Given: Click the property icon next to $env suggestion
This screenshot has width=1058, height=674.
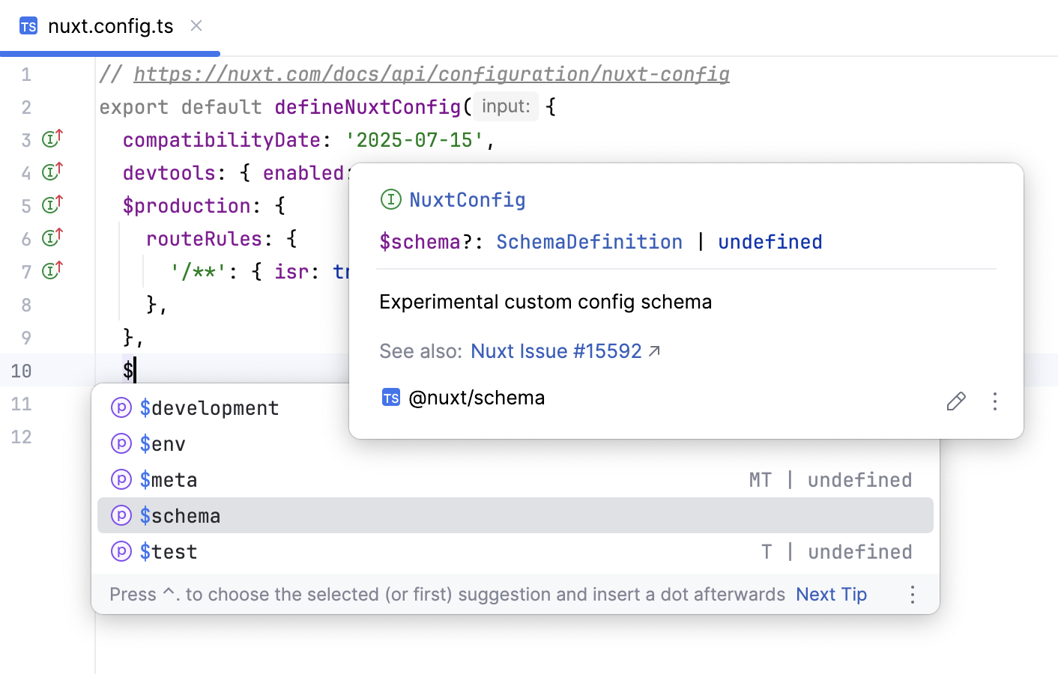Looking at the screenshot, I should [x=121, y=443].
